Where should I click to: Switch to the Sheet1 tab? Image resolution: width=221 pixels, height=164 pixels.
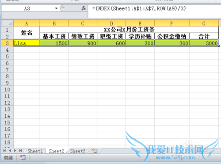click(35, 151)
